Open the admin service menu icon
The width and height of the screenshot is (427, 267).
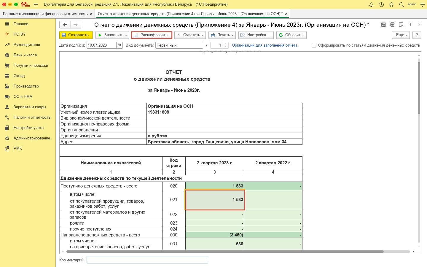tap(423, 4)
